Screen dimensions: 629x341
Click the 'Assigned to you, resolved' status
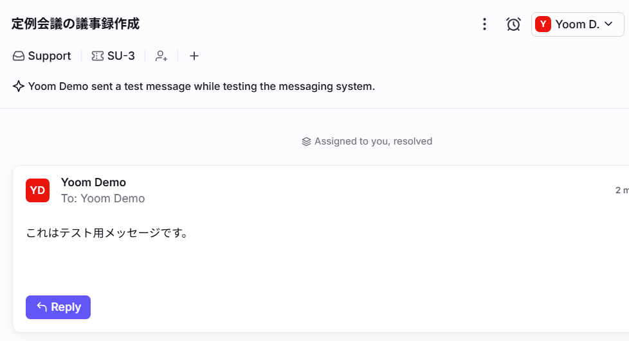click(373, 141)
